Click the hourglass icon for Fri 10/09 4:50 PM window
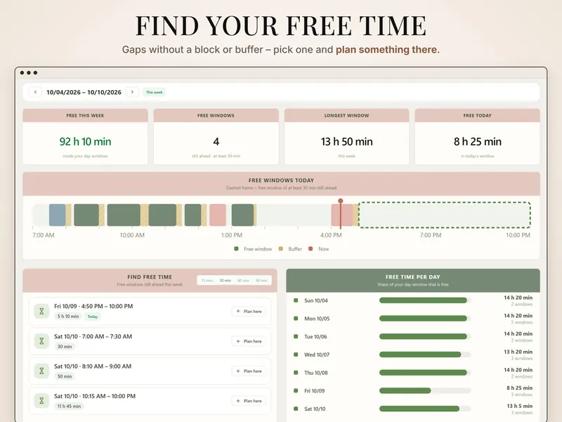The image size is (562, 422). pyautogui.click(x=41, y=311)
